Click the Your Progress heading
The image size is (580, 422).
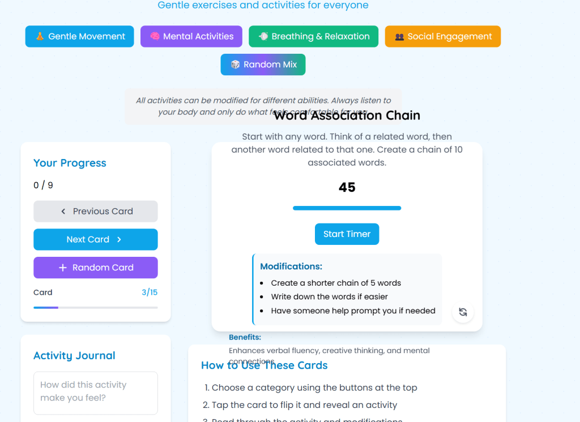pyautogui.click(x=70, y=163)
